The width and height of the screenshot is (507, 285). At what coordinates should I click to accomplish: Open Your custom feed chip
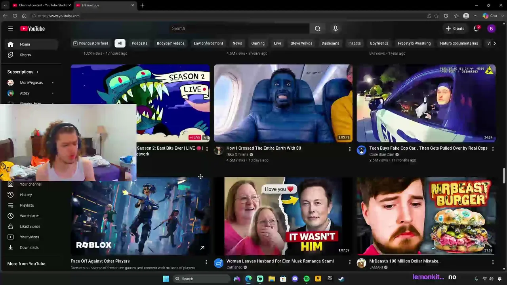[x=91, y=43]
